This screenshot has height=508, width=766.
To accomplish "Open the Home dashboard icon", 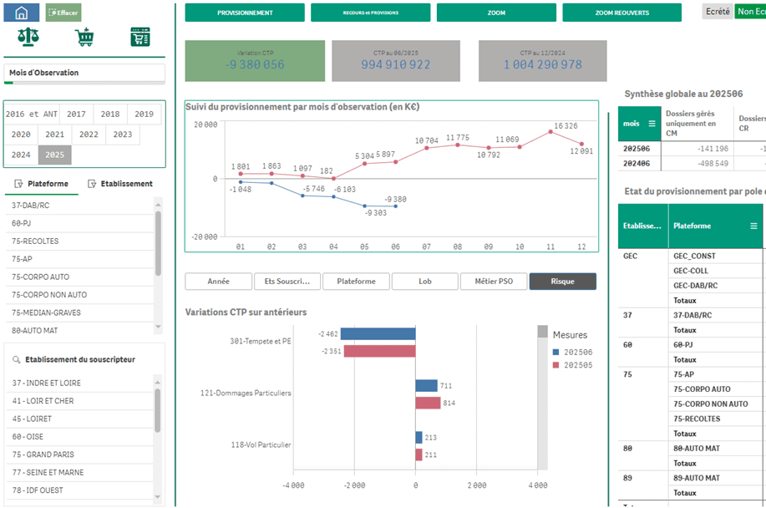I will [x=21, y=11].
